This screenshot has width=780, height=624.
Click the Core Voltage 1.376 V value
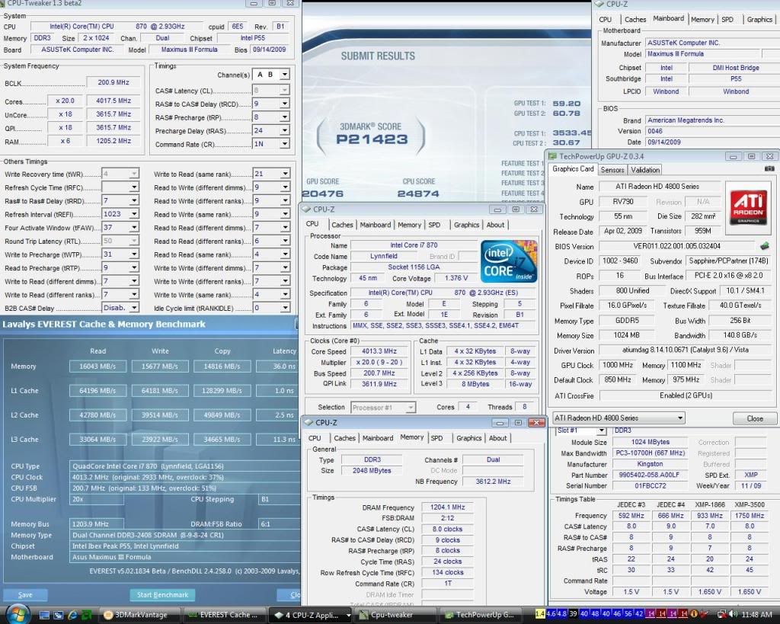(x=456, y=277)
